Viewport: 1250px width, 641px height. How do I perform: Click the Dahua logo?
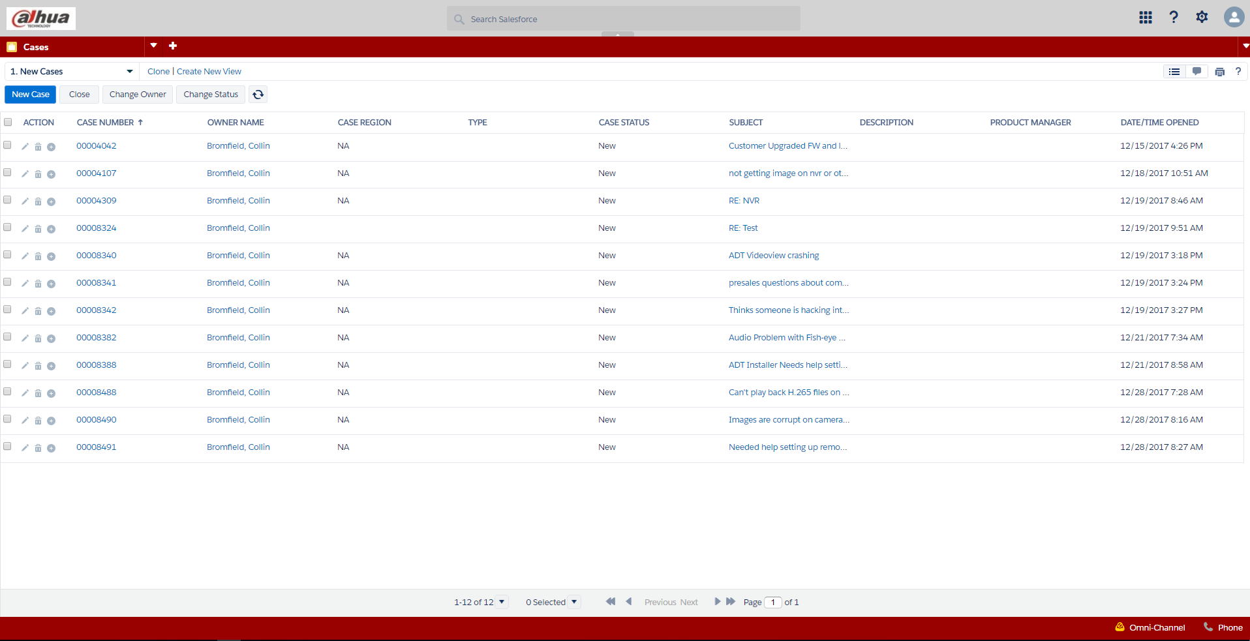(x=41, y=18)
